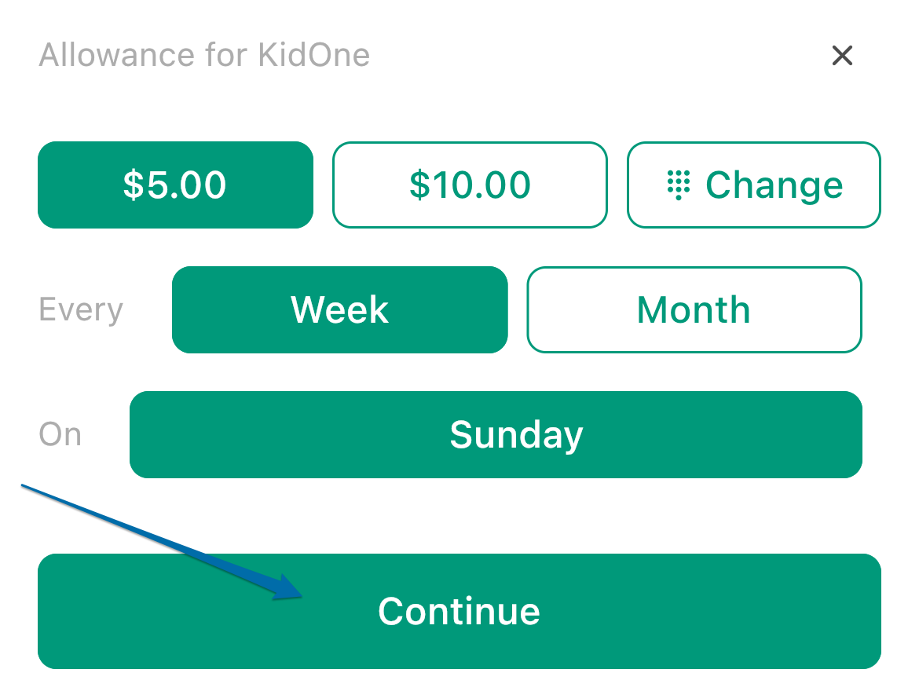Switch allowance frequency to Month
Image resolution: width=919 pixels, height=684 pixels.
click(694, 309)
